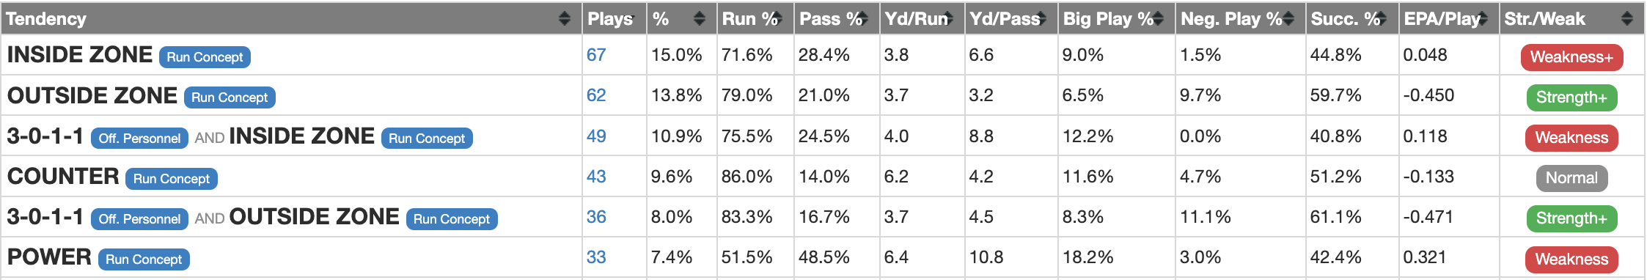Open the 43 plays link for Counter
Viewport: 1647px width, 280px height.
tap(596, 177)
